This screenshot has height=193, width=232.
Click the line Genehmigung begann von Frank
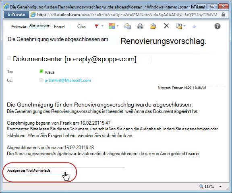[58, 123]
